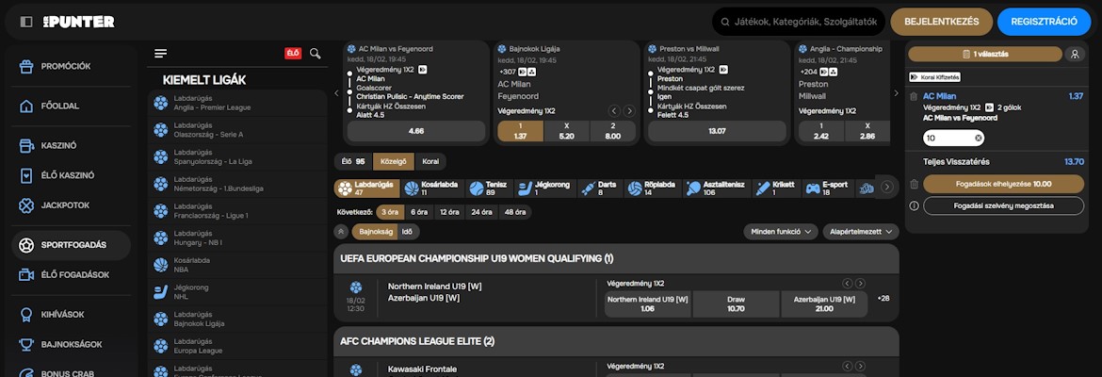The width and height of the screenshot is (1102, 377).
Task: Open Élő Kaszinó section
Action: 71,176
